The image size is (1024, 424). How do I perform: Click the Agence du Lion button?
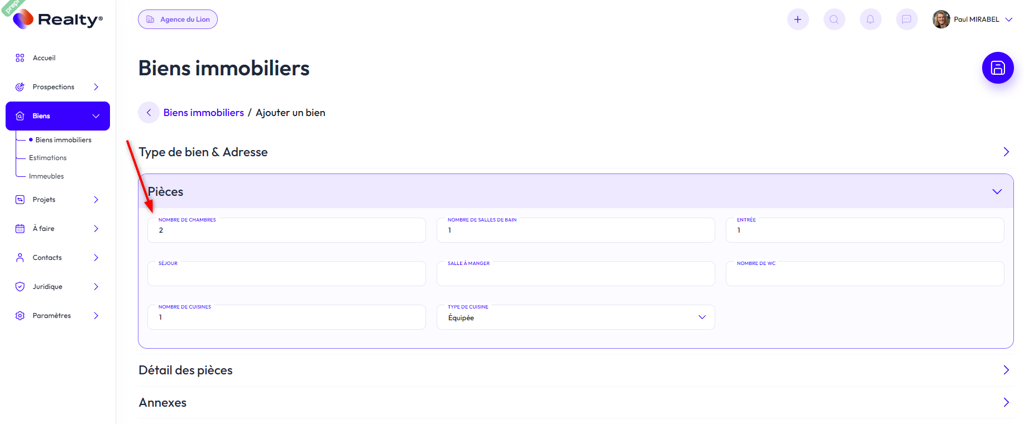point(178,20)
